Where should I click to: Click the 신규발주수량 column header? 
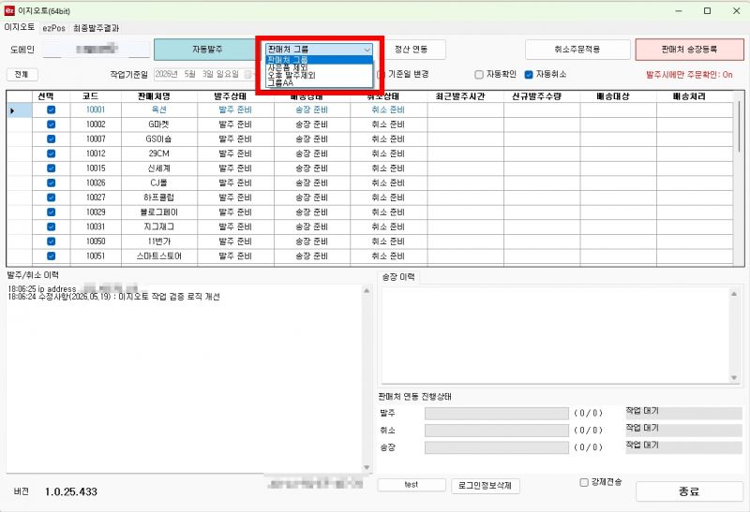(x=542, y=96)
